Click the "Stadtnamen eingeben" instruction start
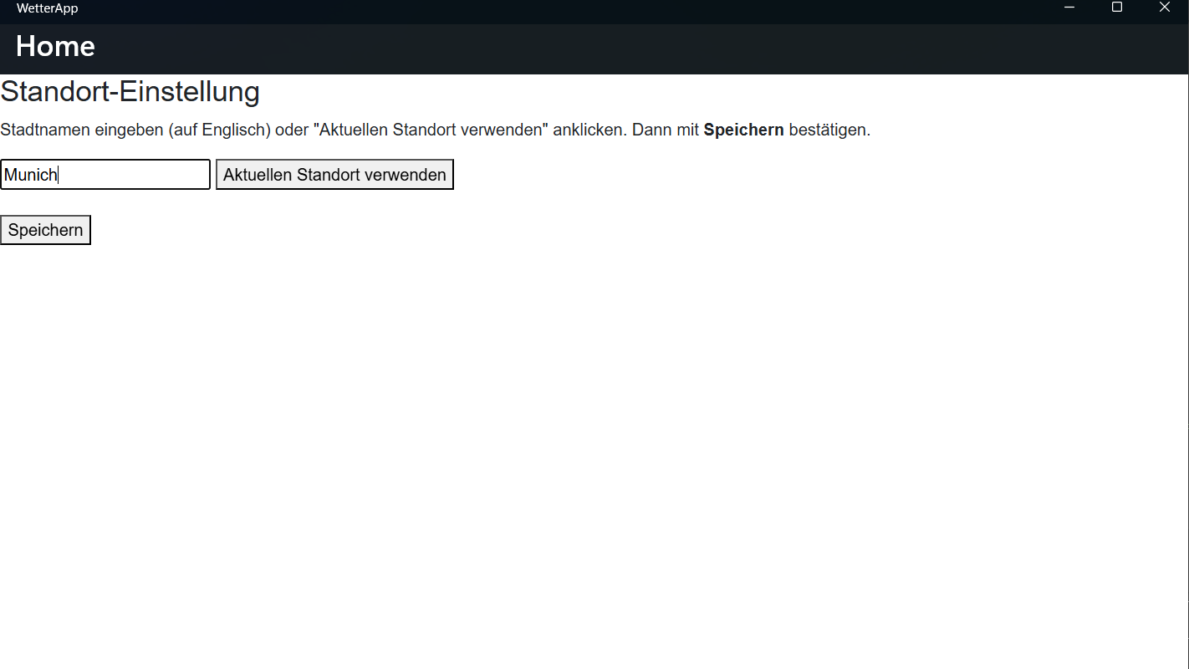The height and width of the screenshot is (669, 1189). tap(82, 130)
